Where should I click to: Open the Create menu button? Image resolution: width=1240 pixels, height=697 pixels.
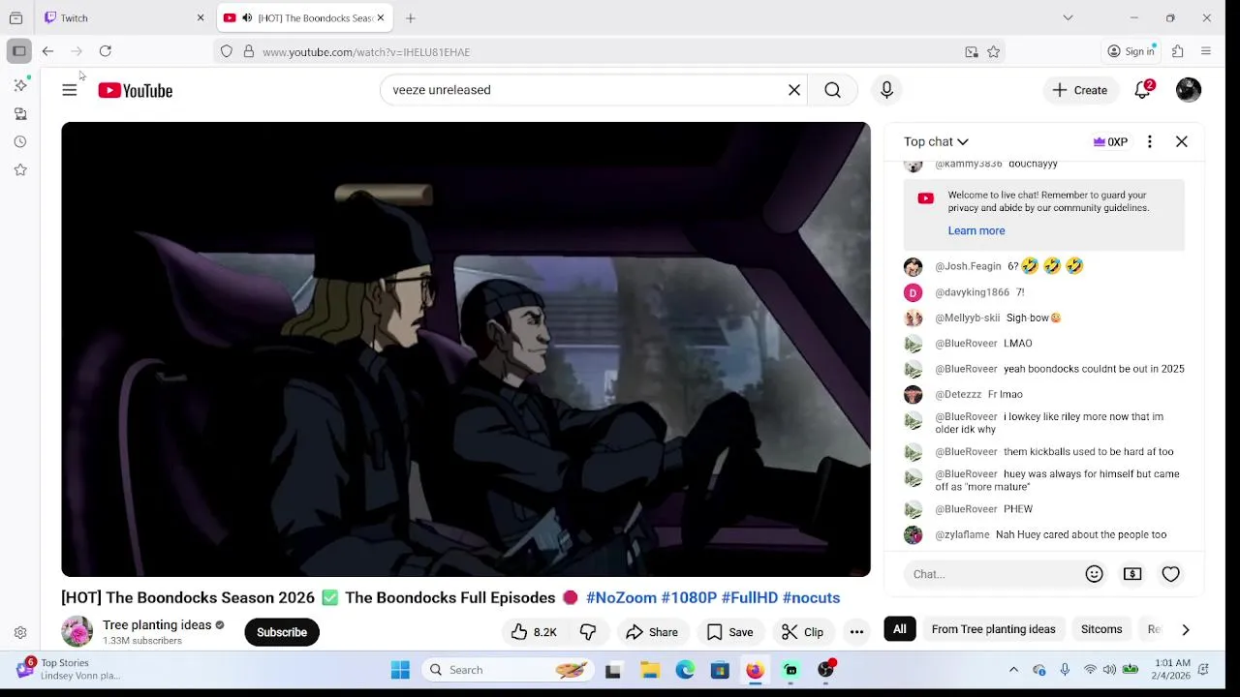[x=1080, y=90]
